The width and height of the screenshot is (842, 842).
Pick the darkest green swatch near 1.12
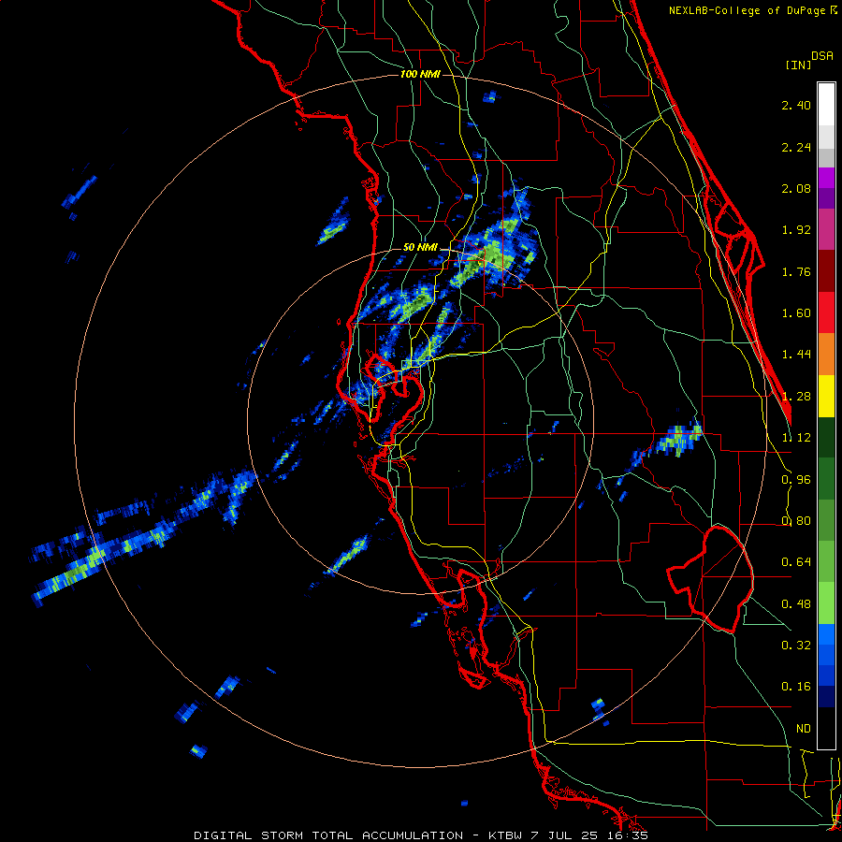coord(826,437)
